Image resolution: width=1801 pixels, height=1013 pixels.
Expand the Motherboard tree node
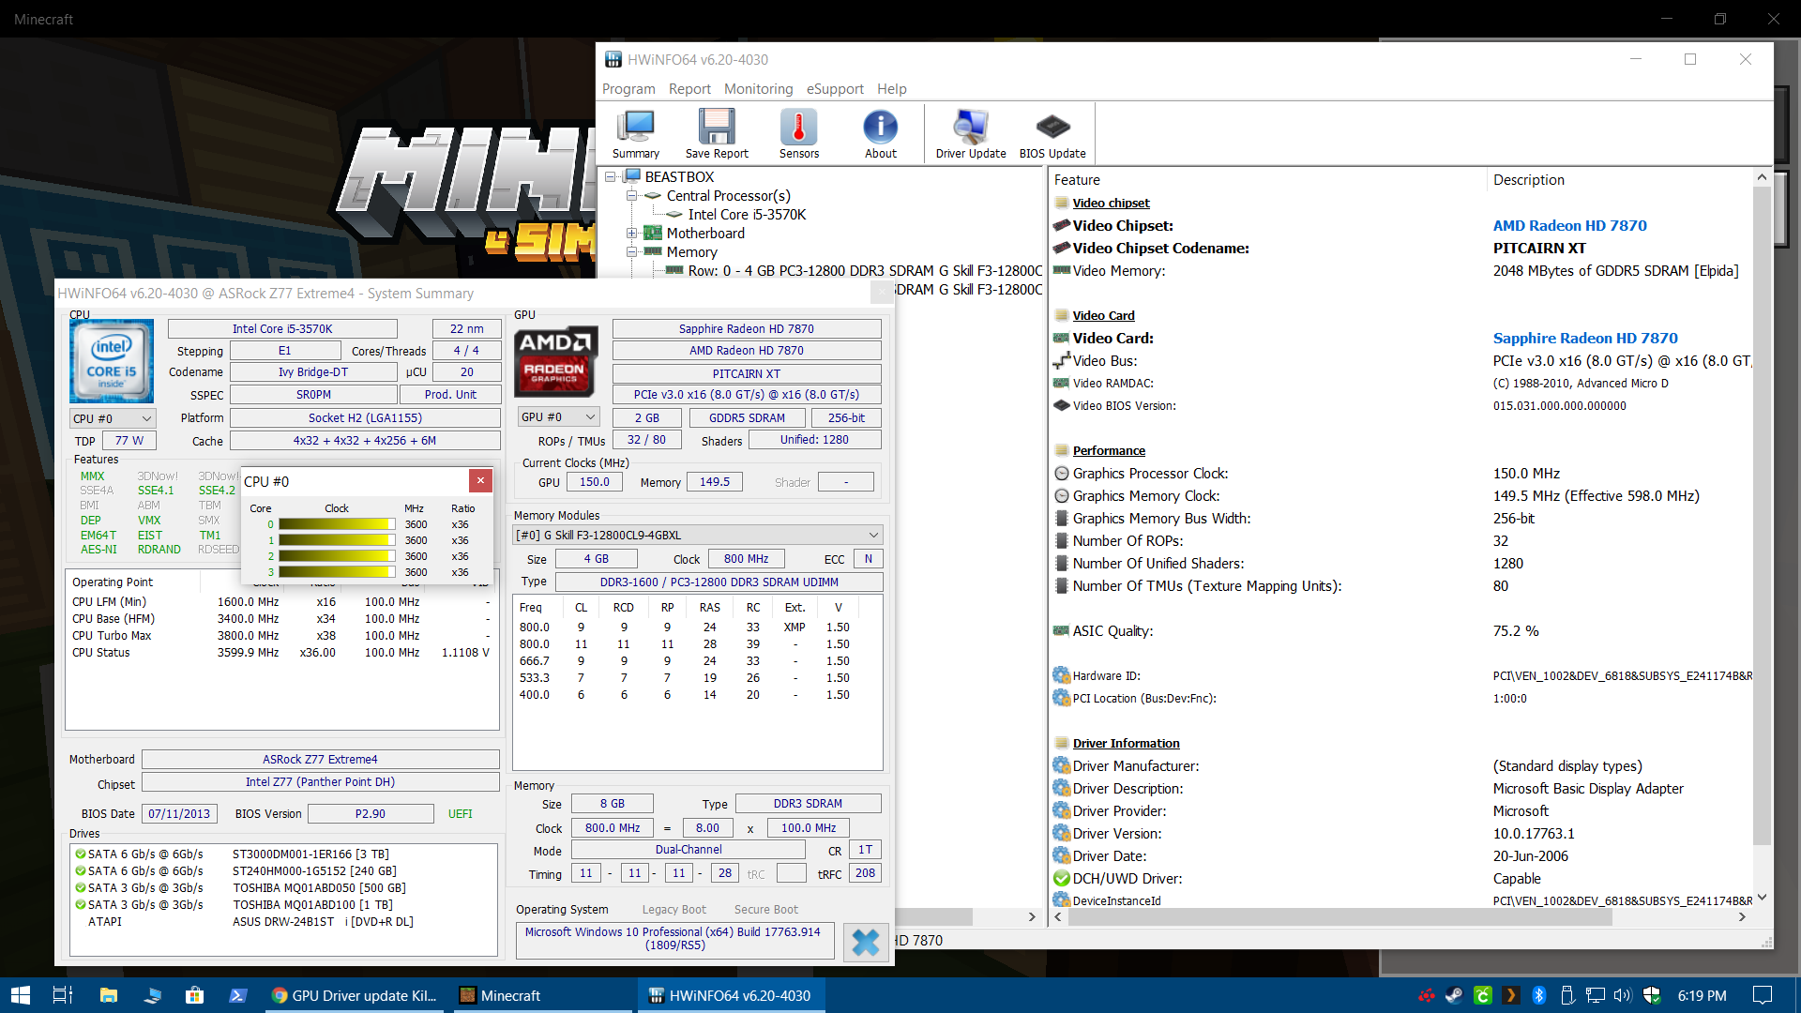click(632, 234)
